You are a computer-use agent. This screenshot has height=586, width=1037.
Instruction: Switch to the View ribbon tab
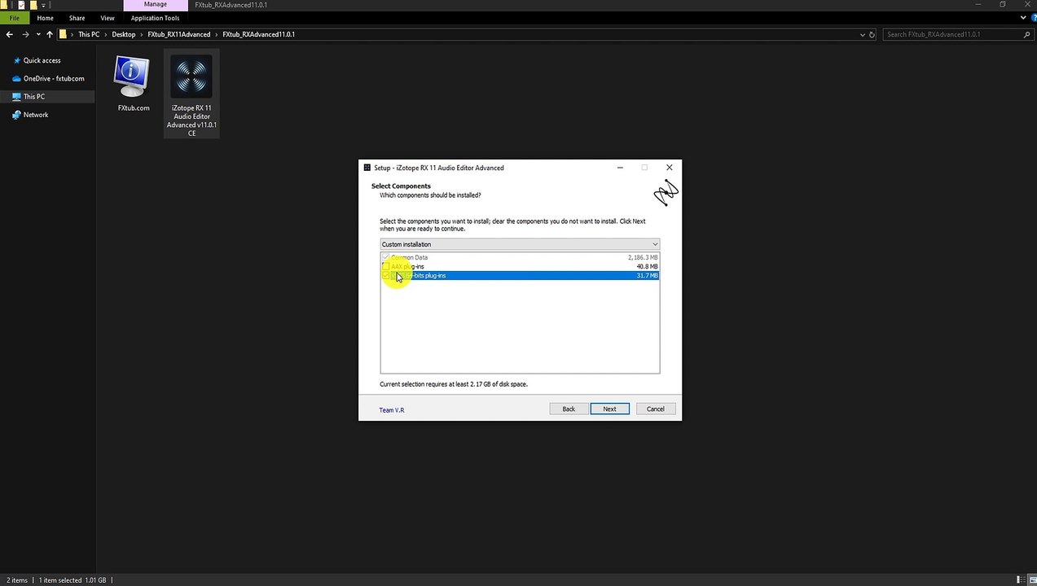[x=108, y=18]
